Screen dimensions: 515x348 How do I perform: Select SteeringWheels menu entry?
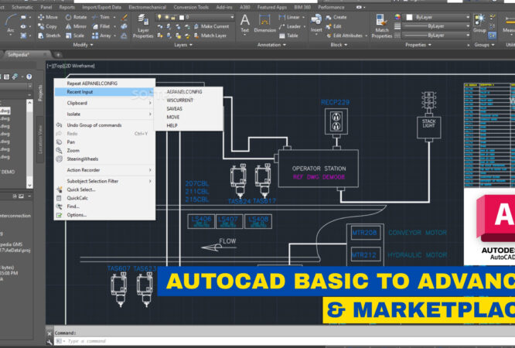click(104, 159)
